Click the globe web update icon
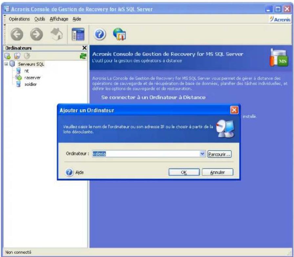The width and height of the screenshot is (294, 257). click(119, 34)
